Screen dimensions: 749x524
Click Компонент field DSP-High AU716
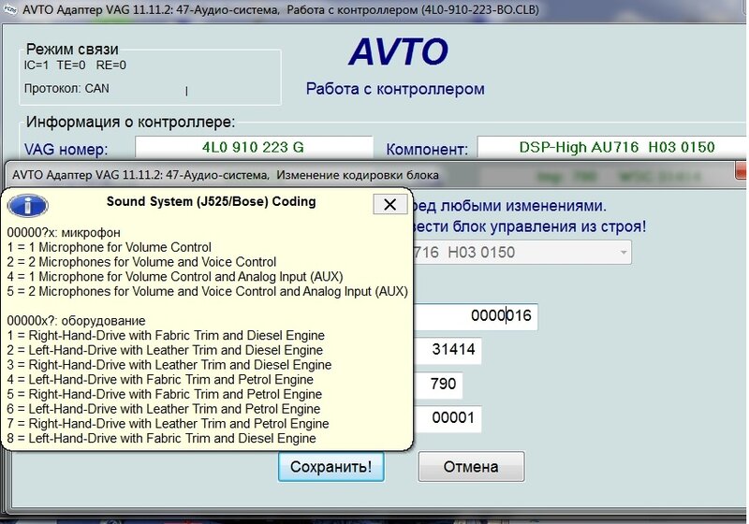pos(613,147)
